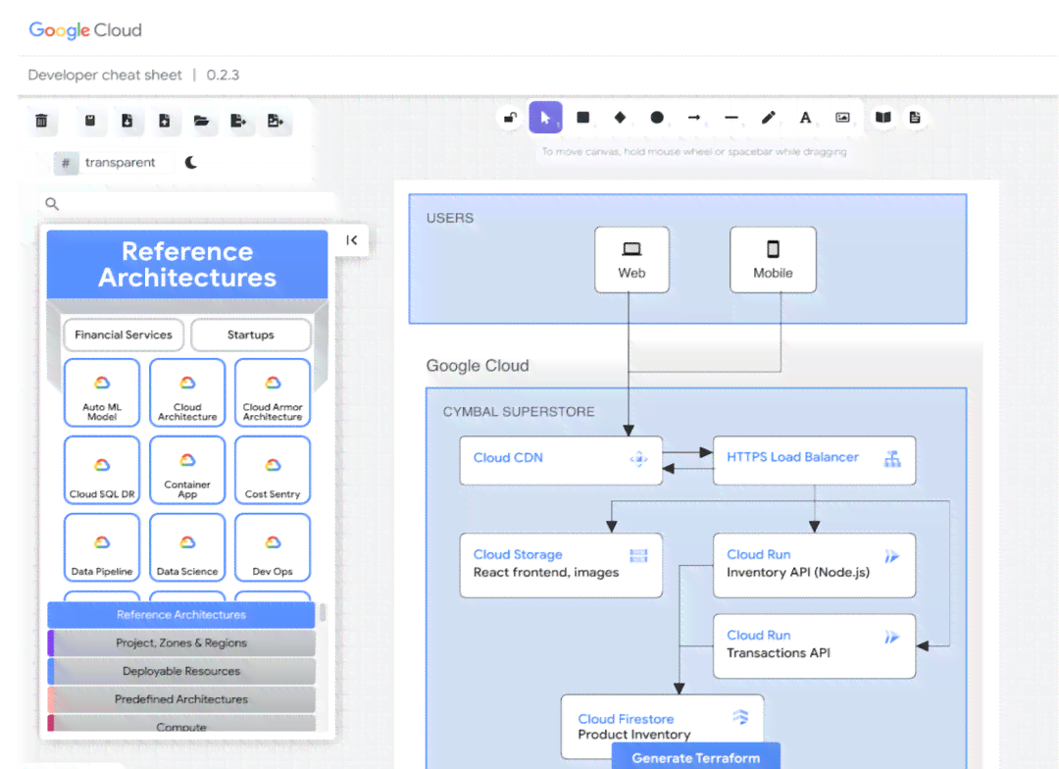Toggle dark mode moon icon
This screenshot has width=1059, height=769.
coord(191,162)
